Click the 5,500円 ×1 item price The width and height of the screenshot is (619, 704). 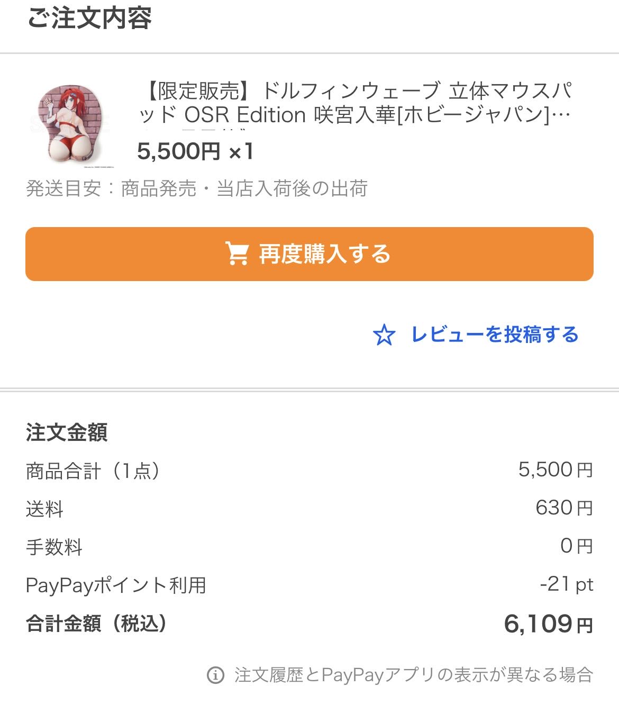[195, 152]
